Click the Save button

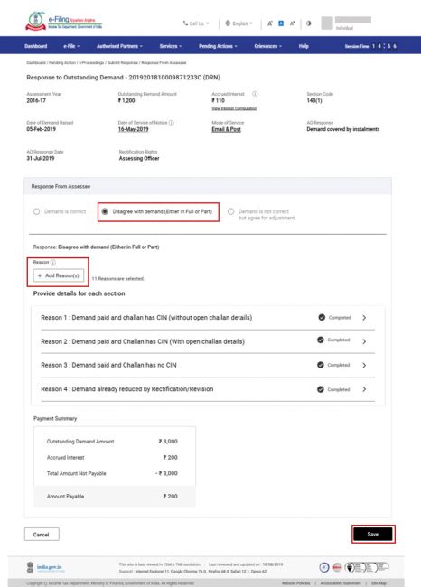[373, 535]
